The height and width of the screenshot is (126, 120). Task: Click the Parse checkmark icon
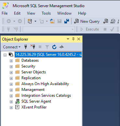[112, 29]
